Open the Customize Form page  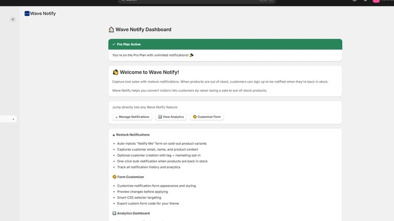click(206, 117)
